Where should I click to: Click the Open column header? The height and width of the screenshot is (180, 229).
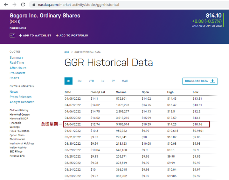(145, 92)
